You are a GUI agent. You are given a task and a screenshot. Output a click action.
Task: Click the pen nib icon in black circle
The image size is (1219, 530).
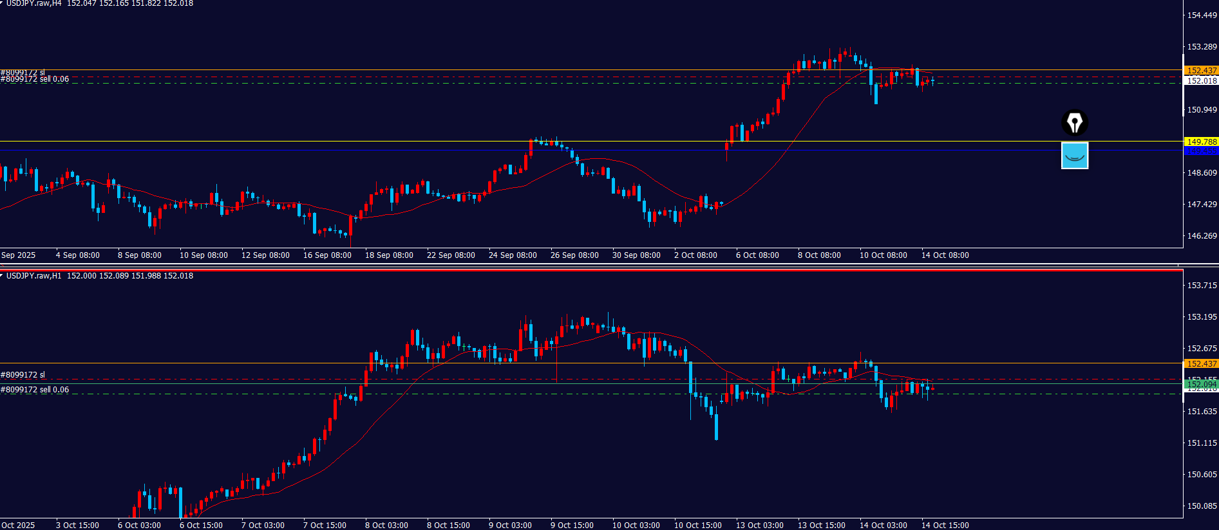1074,122
